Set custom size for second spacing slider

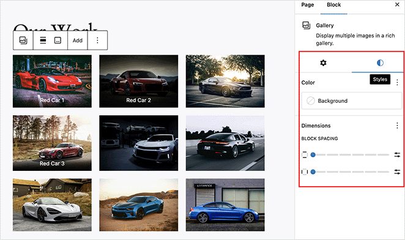[x=397, y=171]
